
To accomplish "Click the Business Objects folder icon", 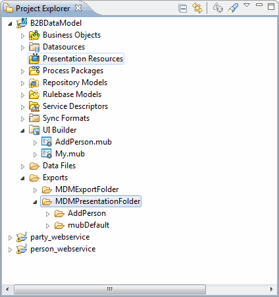I will point(34,35).
